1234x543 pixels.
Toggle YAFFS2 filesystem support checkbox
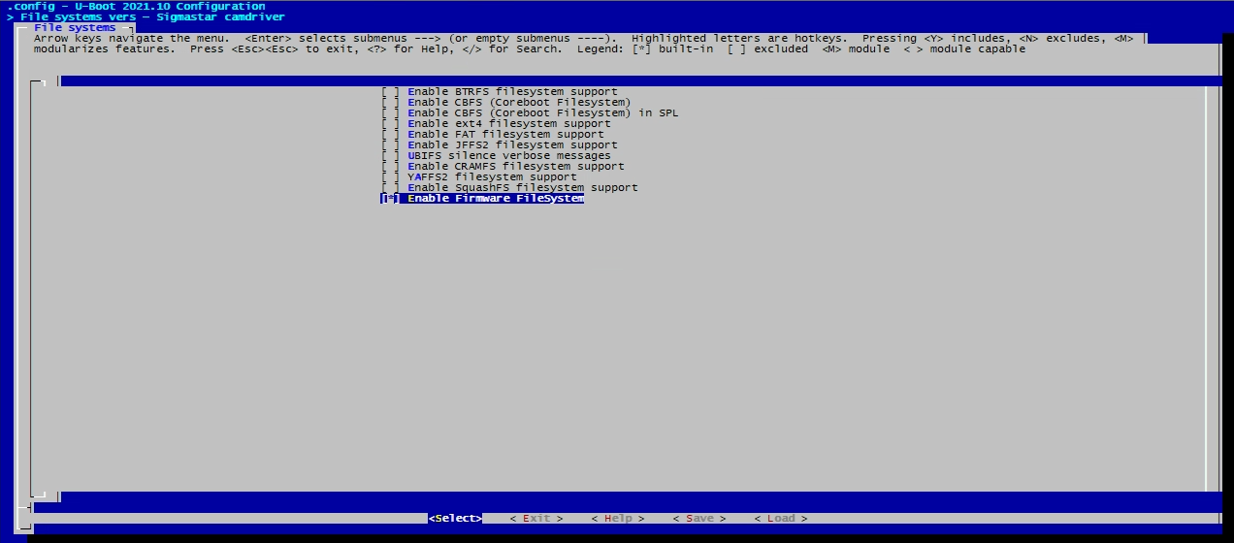(x=390, y=177)
